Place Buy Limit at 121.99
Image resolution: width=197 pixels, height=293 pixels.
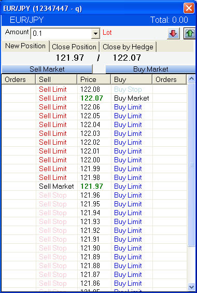[128, 169]
